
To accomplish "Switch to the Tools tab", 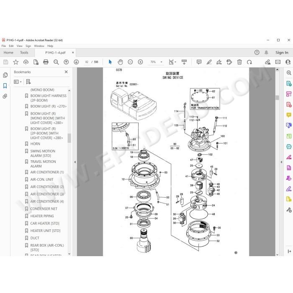I will (24, 52).
